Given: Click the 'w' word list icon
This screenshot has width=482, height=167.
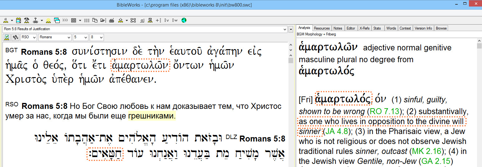Looking at the screenshot, I should pos(175,21).
